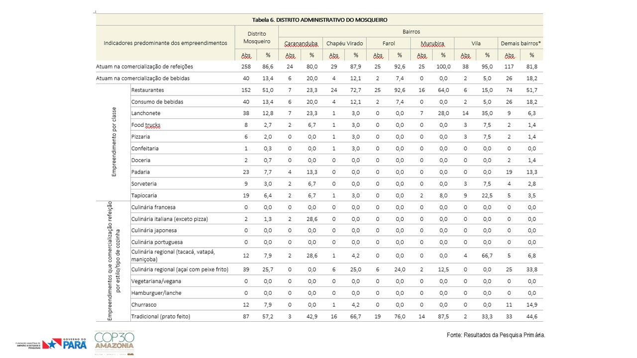
Task: Click the 'Empreendimento por classe' vertical label
Action: (x=113, y=142)
